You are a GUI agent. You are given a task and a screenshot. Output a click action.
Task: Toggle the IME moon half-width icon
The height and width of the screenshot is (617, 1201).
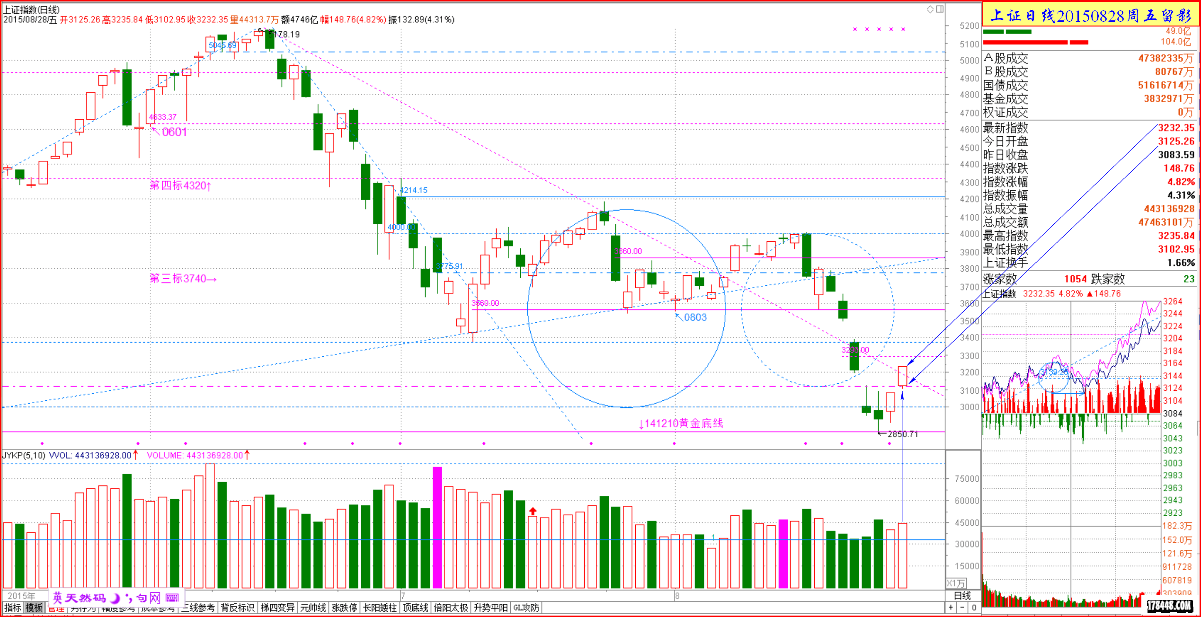pyautogui.click(x=114, y=598)
